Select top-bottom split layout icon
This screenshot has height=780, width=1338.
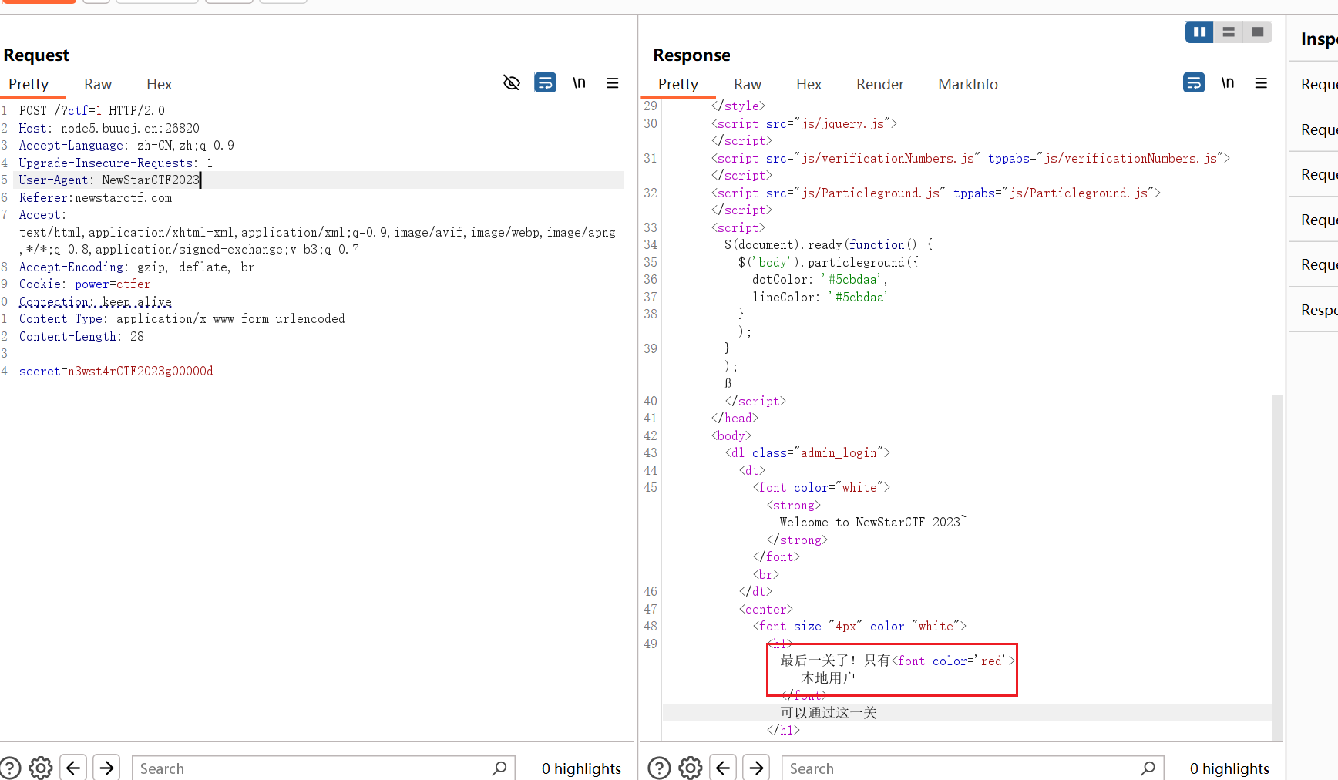tap(1229, 32)
